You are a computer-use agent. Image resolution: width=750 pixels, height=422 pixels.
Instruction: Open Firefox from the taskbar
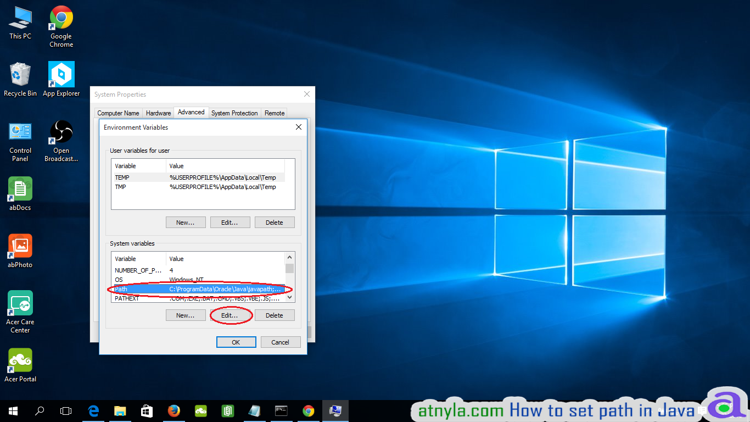[174, 410]
